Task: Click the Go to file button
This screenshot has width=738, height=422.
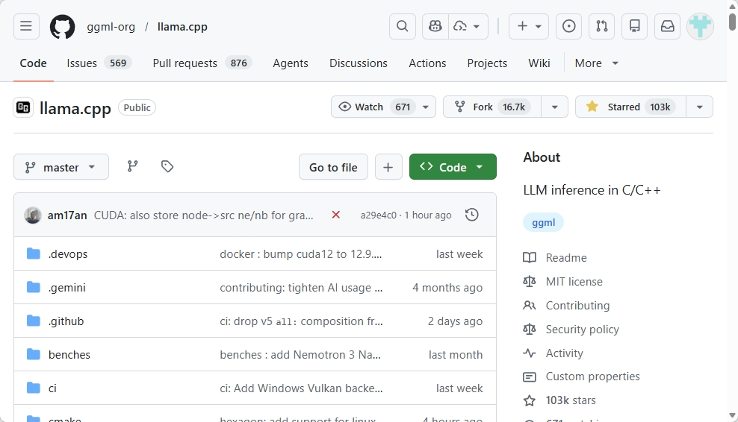Action: 333,167
